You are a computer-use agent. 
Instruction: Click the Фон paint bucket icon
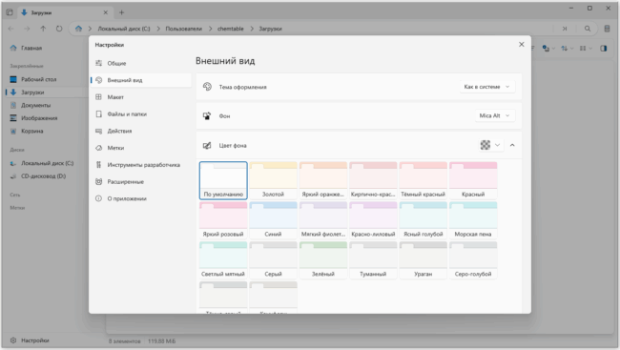coord(207,116)
